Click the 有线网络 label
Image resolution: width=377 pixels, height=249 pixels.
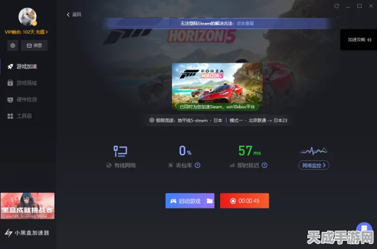(x=125, y=165)
